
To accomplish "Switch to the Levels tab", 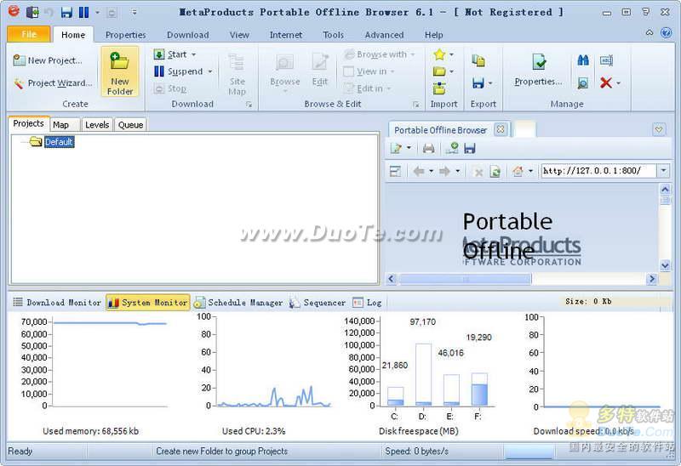I will pyautogui.click(x=97, y=125).
